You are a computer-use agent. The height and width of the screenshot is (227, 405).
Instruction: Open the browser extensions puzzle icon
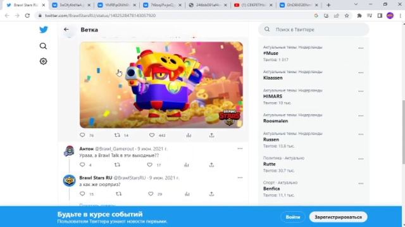(359, 16)
